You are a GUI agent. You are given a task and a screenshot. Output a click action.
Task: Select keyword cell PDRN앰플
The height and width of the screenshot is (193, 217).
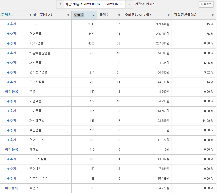tap(49, 43)
